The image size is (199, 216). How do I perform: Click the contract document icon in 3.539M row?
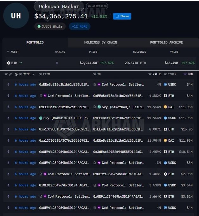95,186
